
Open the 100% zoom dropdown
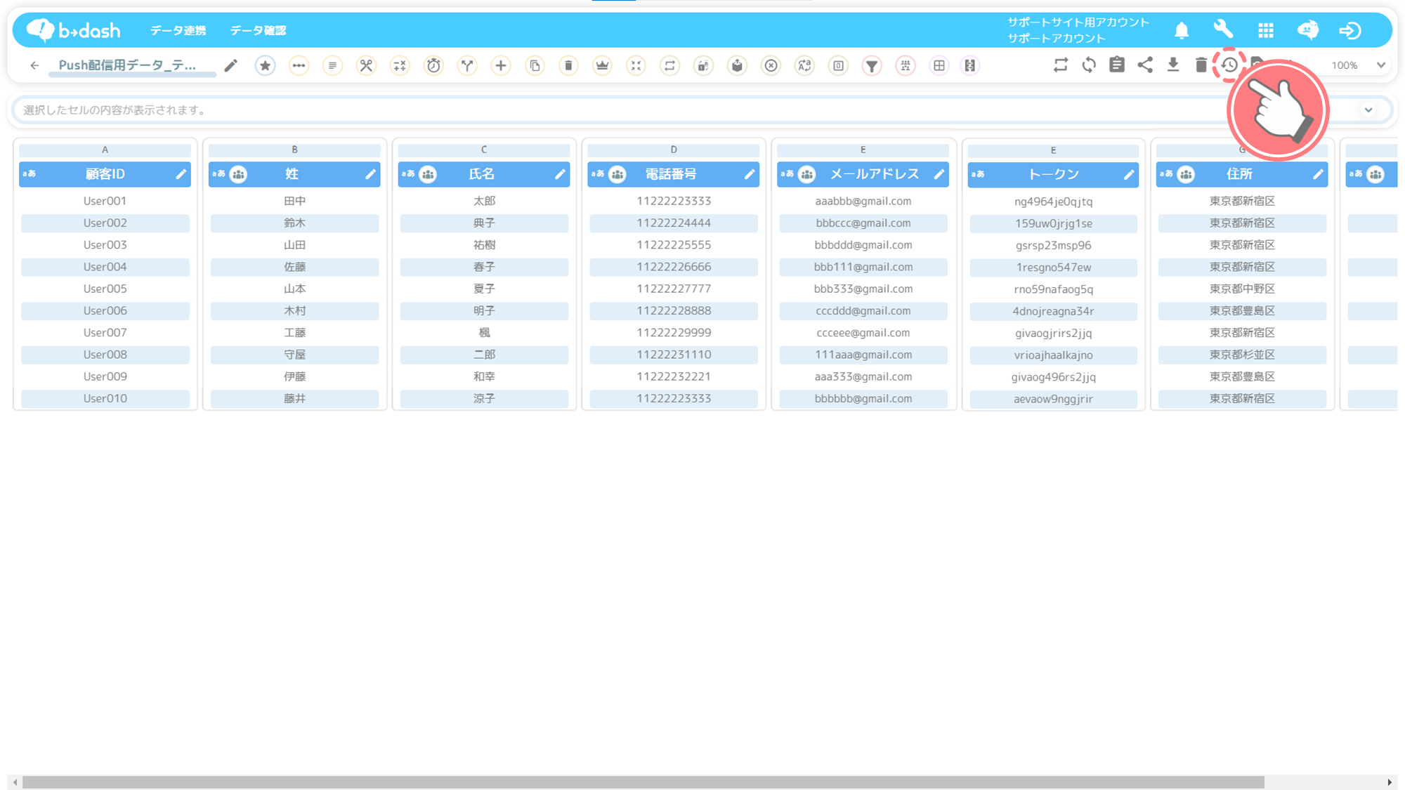click(x=1358, y=65)
